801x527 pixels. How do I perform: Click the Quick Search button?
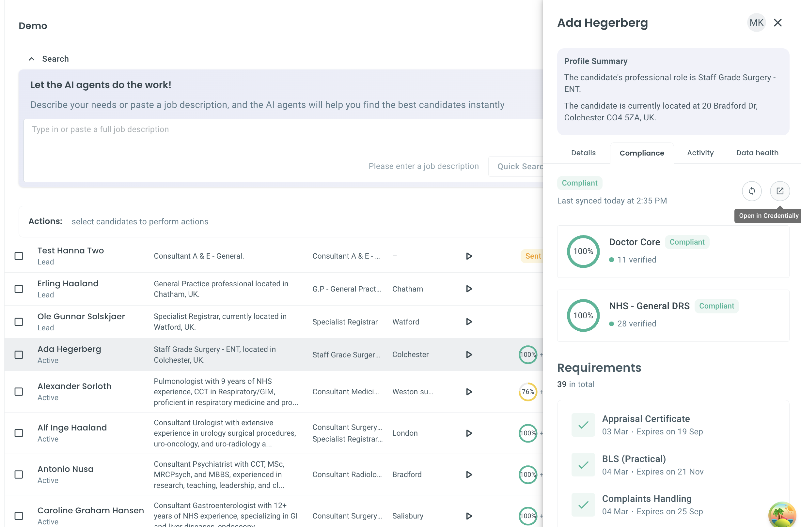[518, 166]
